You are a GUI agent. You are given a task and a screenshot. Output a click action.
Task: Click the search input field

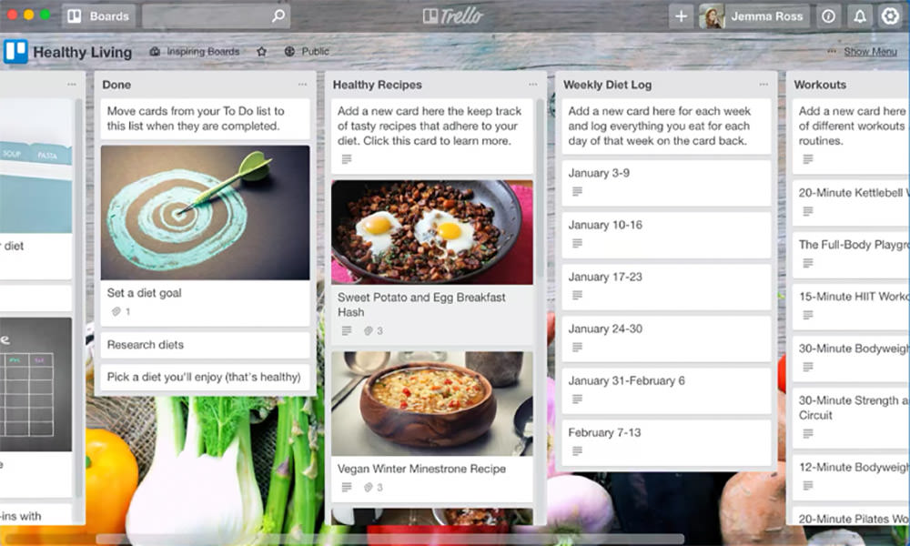coord(216,16)
